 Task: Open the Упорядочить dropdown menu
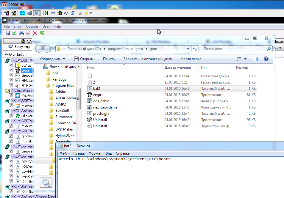coord(52,59)
